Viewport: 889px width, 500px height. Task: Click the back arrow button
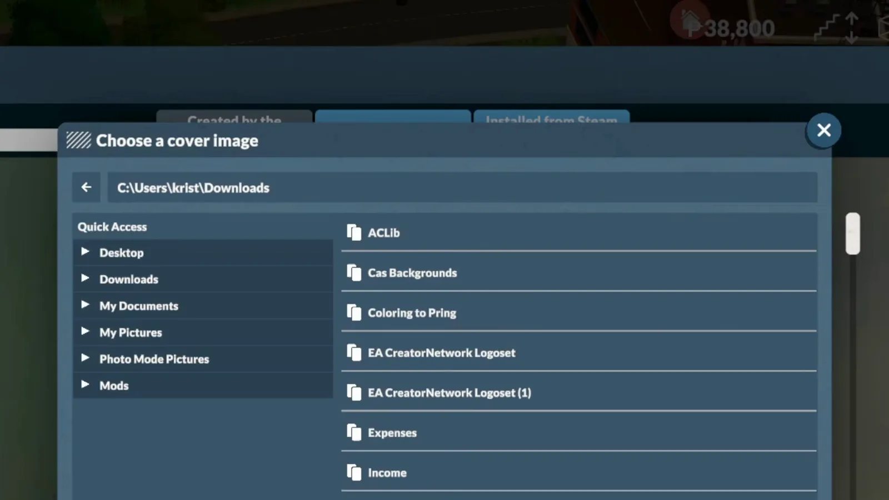pyautogui.click(x=86, y=187)
